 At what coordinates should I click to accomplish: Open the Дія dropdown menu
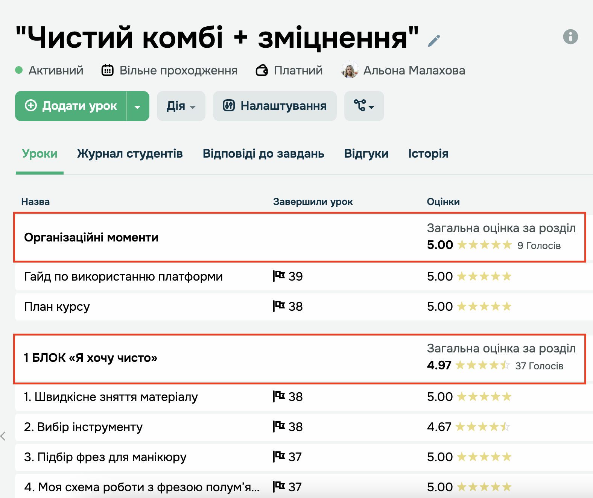pos(181,106)
